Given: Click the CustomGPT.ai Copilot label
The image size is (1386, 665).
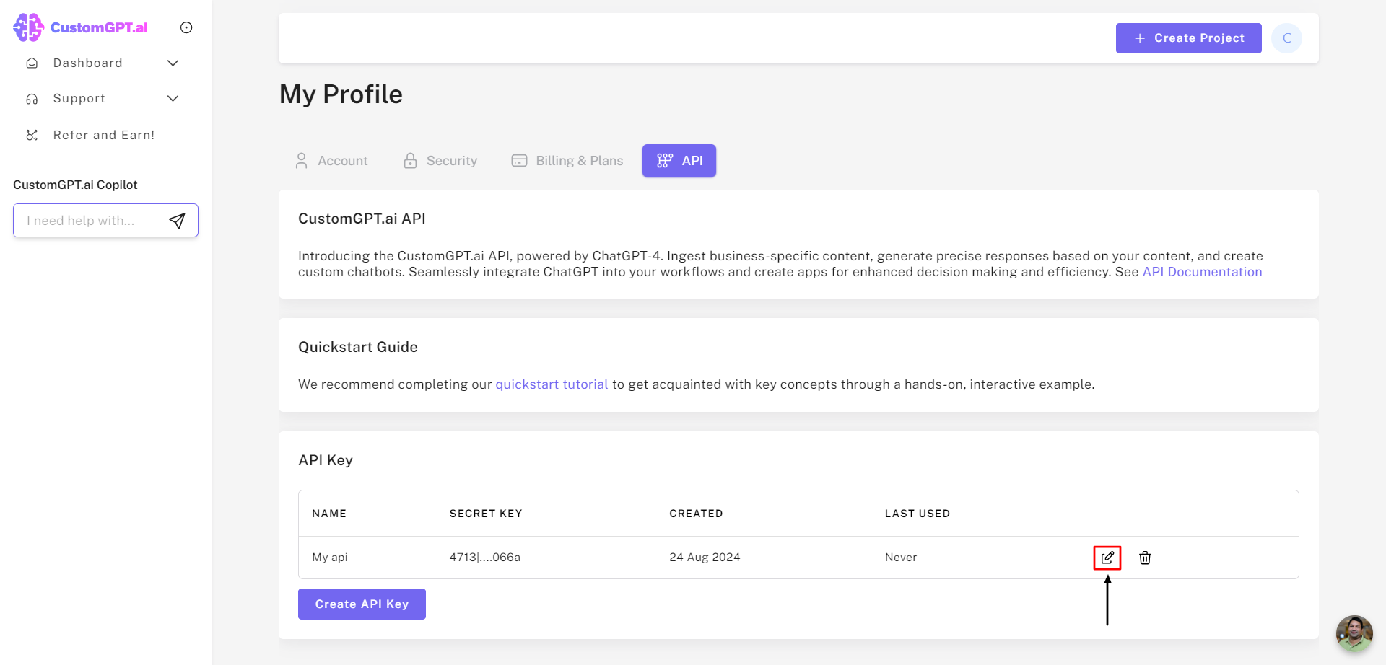Looking at the screenshot, I should click(x=75, y=185).
